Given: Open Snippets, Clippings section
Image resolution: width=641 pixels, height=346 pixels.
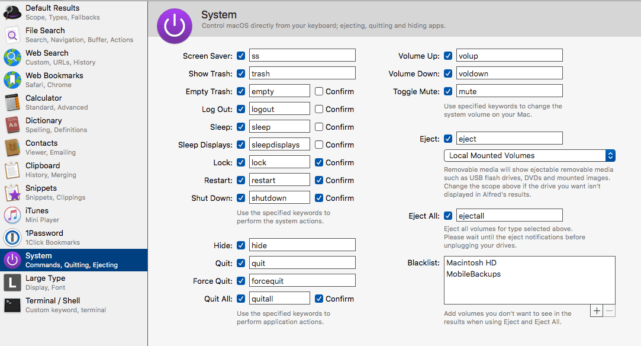Looking at the screenshot, I should coord(73,192).
